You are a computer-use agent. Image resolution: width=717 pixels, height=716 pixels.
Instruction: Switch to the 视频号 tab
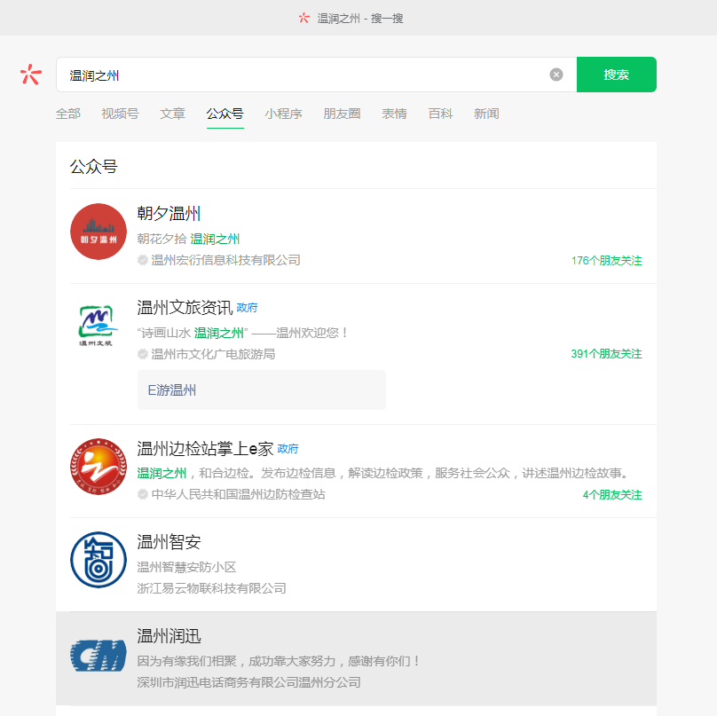(121, 114)
